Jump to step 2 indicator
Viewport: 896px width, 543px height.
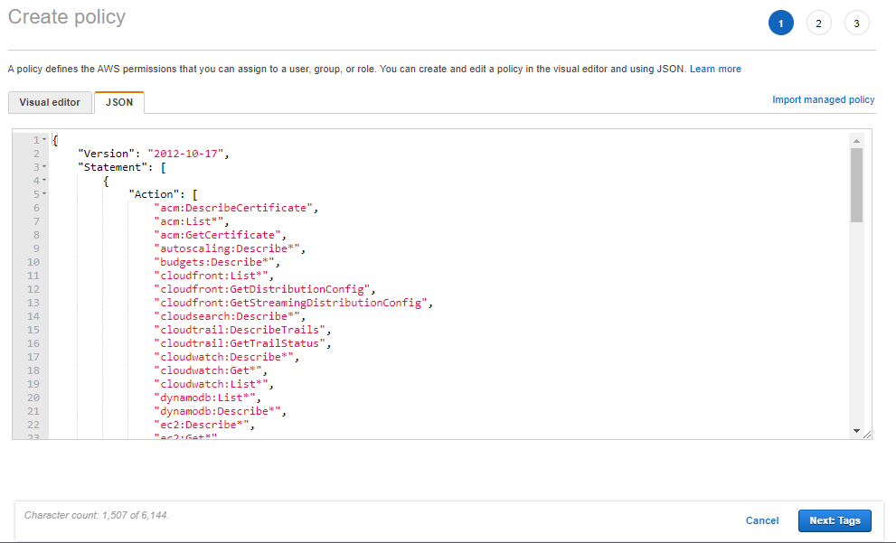(818, 23)
